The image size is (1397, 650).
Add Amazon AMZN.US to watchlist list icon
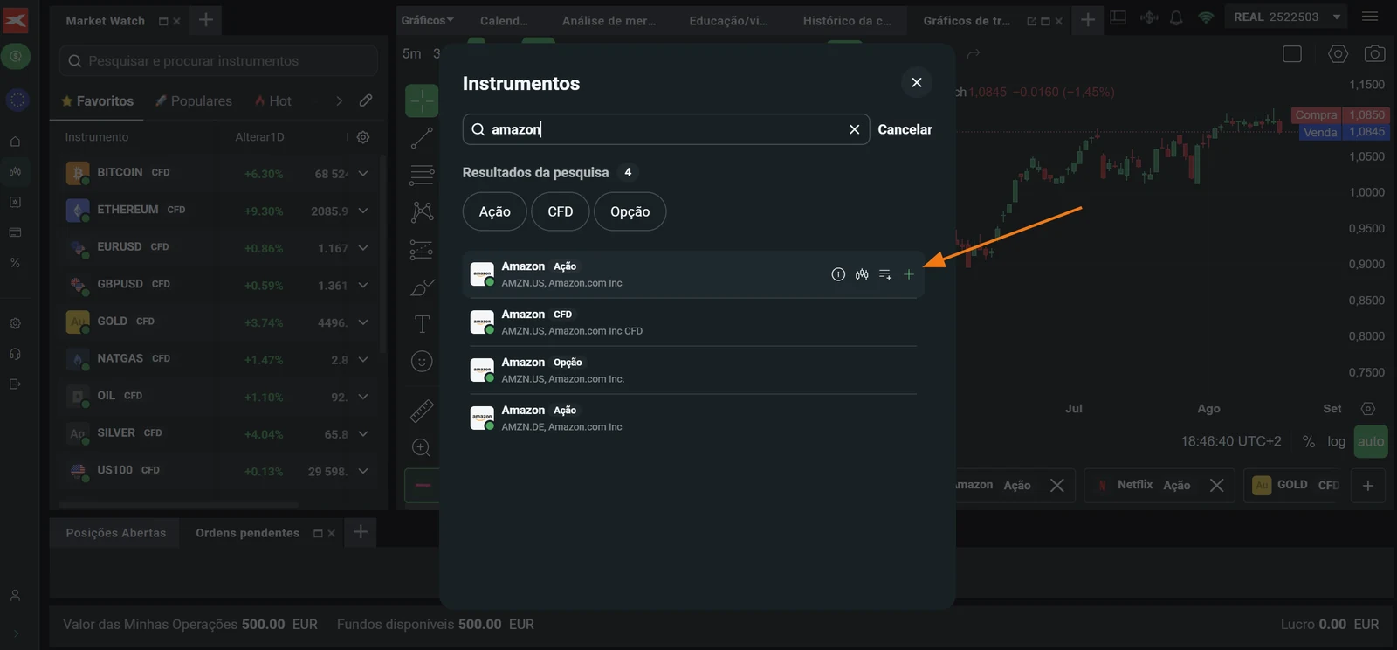[885, 274]
